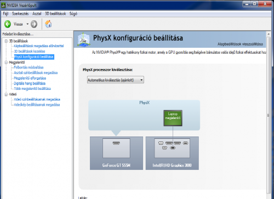Click the Vissza label in toolbar

coord(18,24)
